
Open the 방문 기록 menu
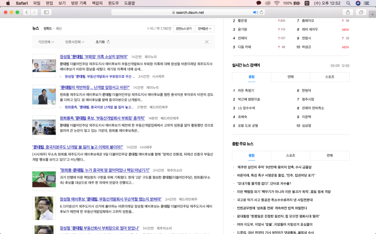[x=78, y=3]
